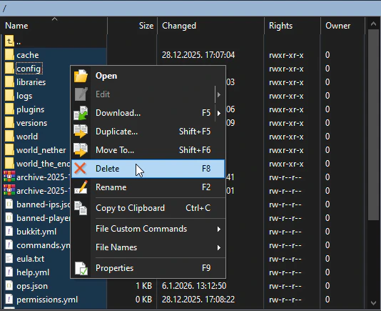
Task: Choose Delete from the context menu
Action: 148,169
